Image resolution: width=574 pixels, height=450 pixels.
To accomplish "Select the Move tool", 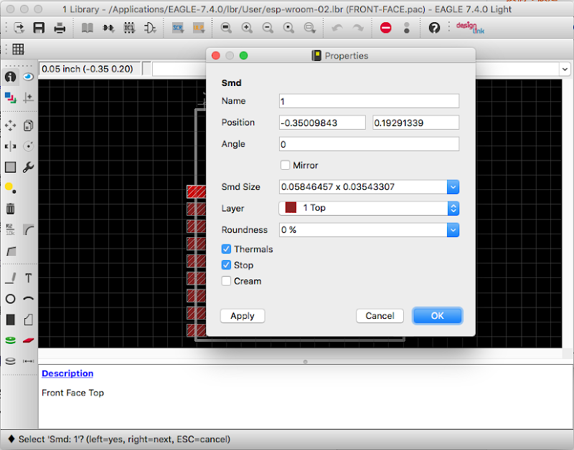I will pos(10,125).
